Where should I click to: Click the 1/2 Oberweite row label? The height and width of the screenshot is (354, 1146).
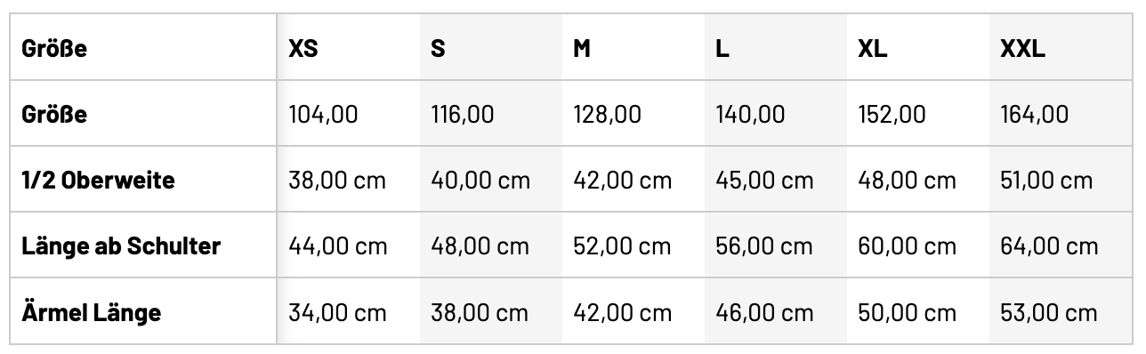click(x=98, y=181)
